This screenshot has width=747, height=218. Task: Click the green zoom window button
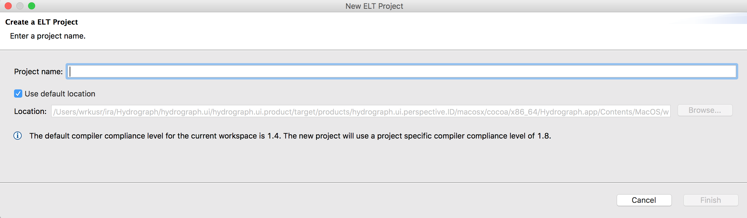(32, 6)
